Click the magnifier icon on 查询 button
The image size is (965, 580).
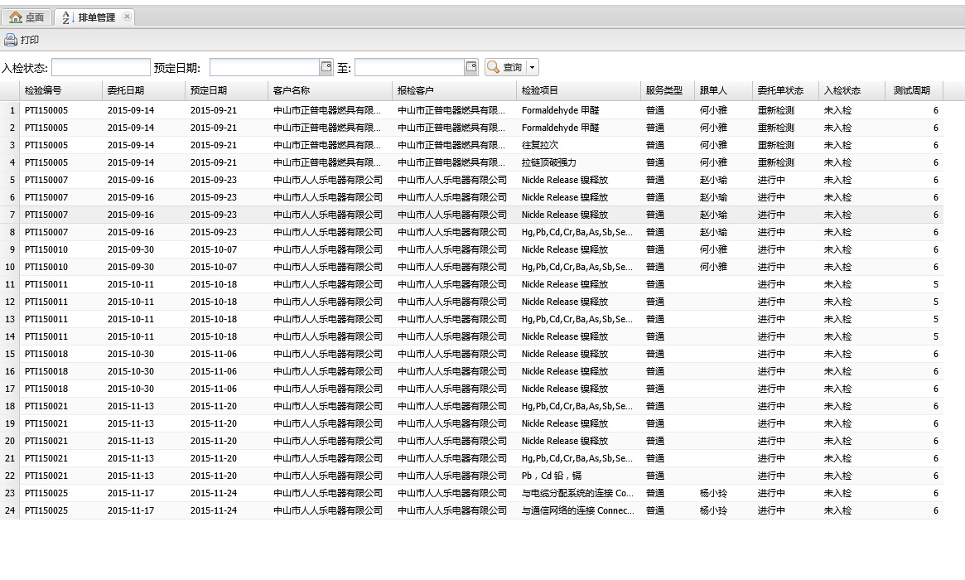coord(494,67)
